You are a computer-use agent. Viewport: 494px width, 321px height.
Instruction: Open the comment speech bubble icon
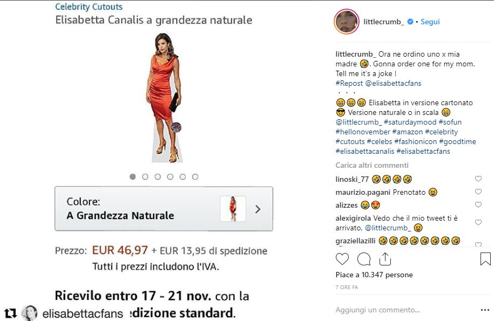point(364,259)
